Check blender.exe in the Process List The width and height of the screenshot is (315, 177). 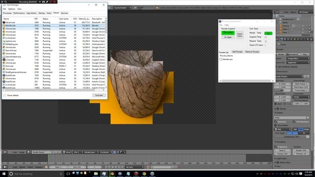[221, 59]
